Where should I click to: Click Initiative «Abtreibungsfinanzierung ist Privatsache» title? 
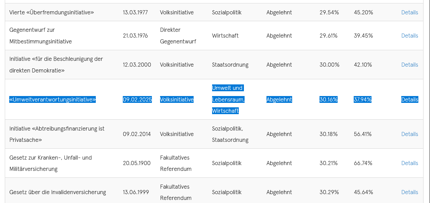[57, 134]
